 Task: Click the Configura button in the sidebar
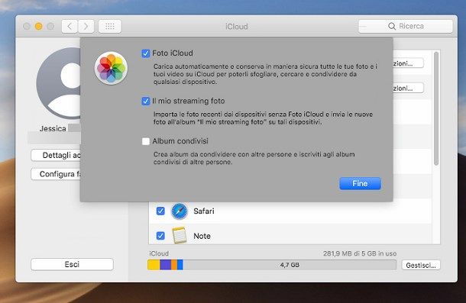[56, 174]
